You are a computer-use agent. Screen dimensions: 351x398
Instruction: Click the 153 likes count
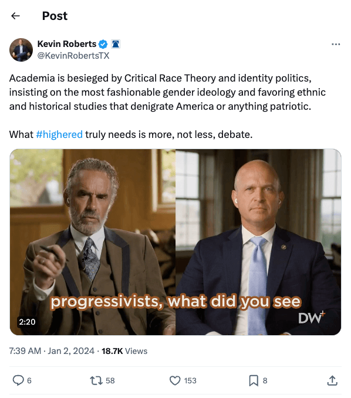[190, 380]
